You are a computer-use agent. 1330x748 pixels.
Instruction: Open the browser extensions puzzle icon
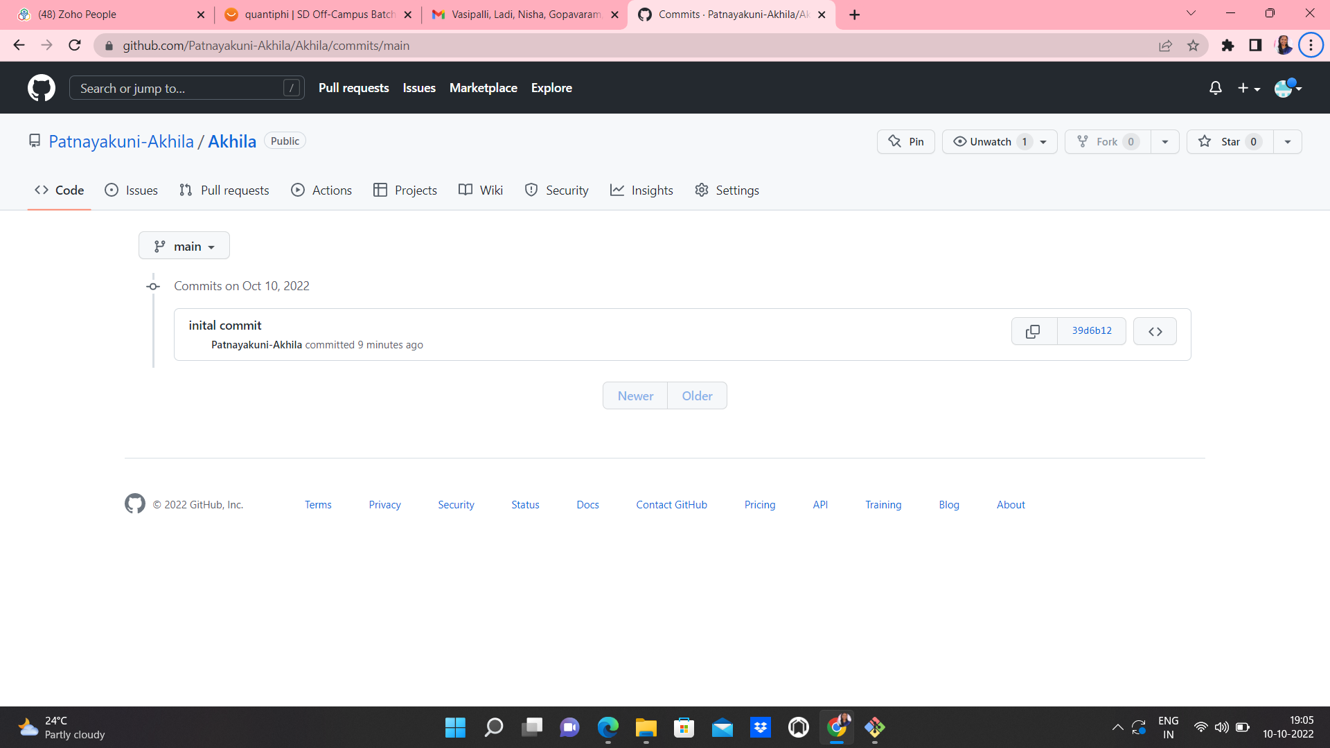[x=1228, y=45]
